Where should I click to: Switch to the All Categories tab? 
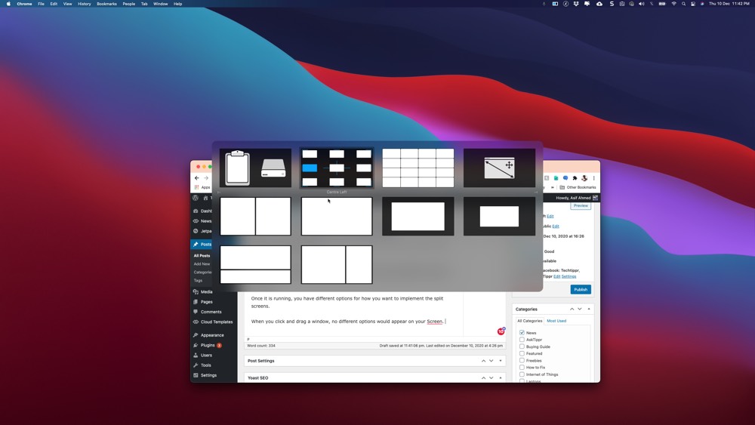pyautogui.click(x=530, y=321)
